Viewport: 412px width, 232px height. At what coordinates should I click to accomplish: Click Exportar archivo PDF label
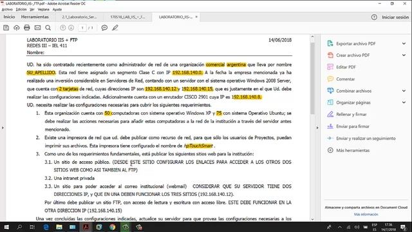(x=356, y=44)
